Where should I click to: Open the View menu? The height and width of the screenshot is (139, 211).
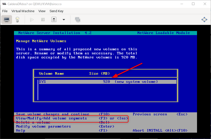pos(42,11)
